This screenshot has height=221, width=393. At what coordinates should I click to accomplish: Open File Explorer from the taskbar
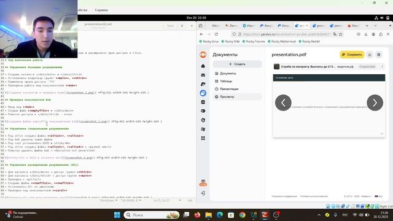209,215
